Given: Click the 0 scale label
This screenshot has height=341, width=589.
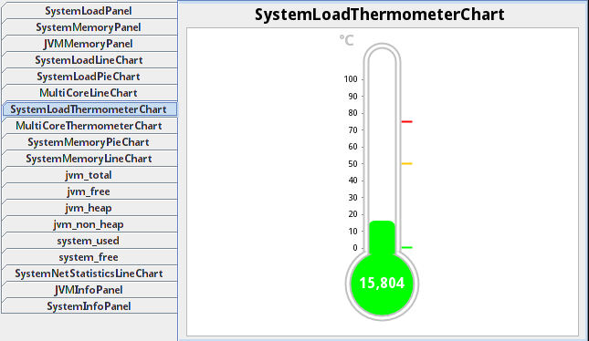Looking at the screenshot, I should click(355, 248).
